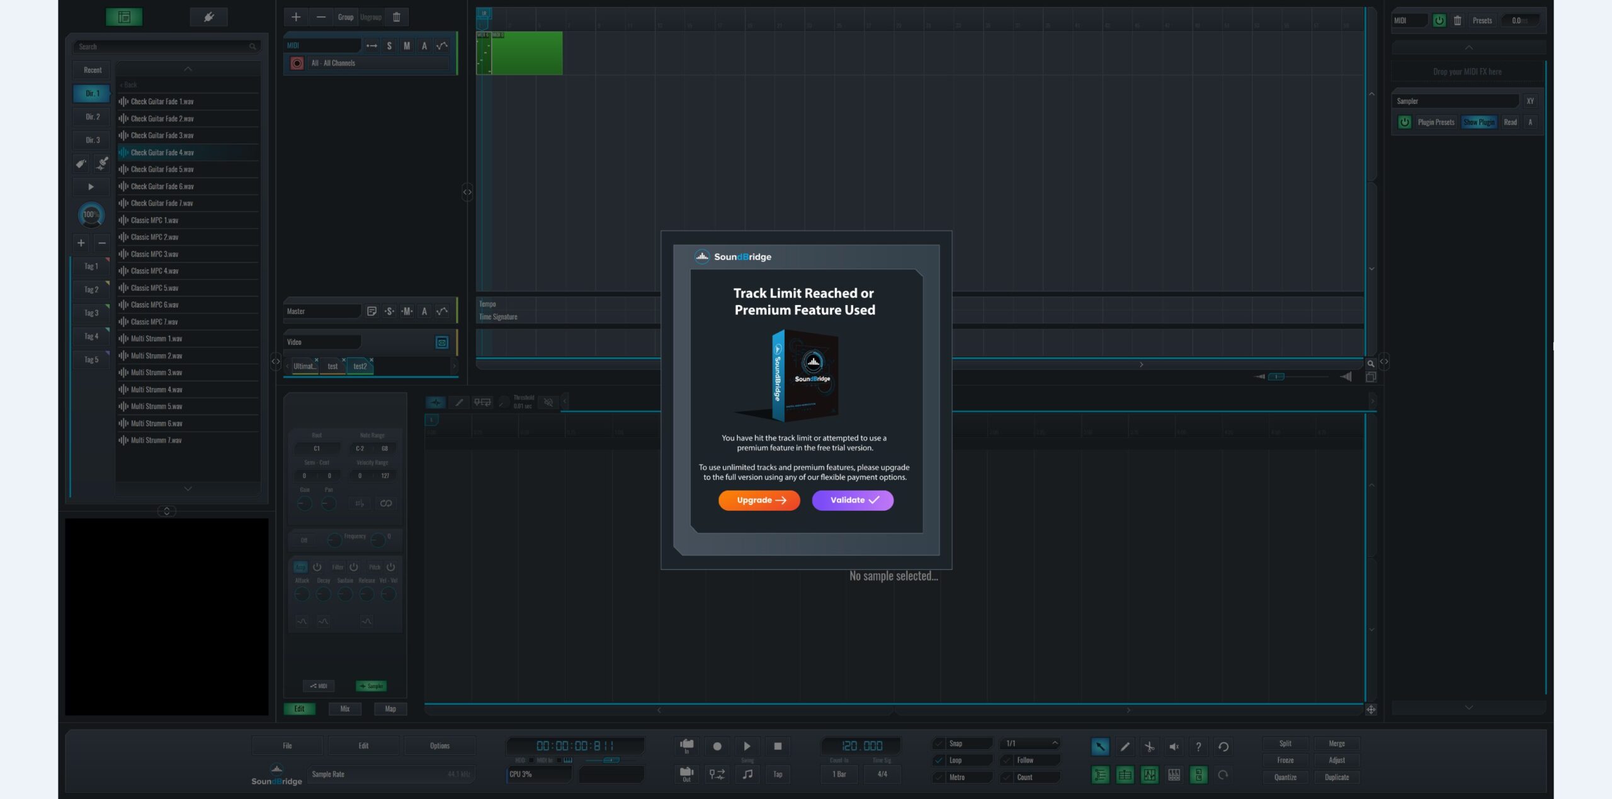
Task: Enable the Metro checkbox
Action: coord(939,777)
